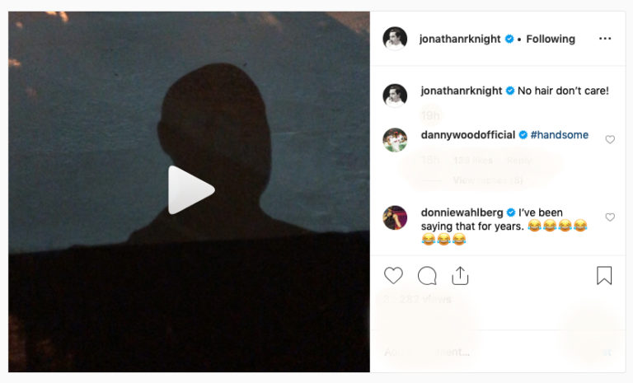Open the comment bubble icon
This screenshot has height=383, width=633.
pos(427,276)
